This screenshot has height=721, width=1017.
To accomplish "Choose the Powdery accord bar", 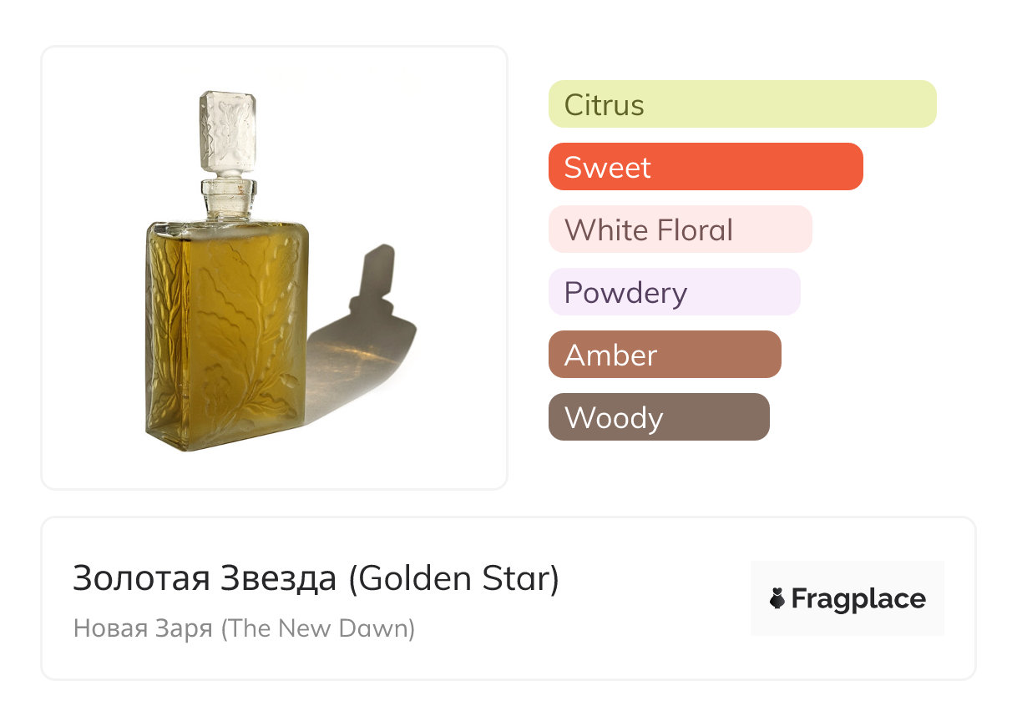I will pos(674,292).
